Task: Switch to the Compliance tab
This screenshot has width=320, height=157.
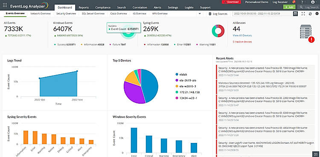Action: (x=103, y=8)
